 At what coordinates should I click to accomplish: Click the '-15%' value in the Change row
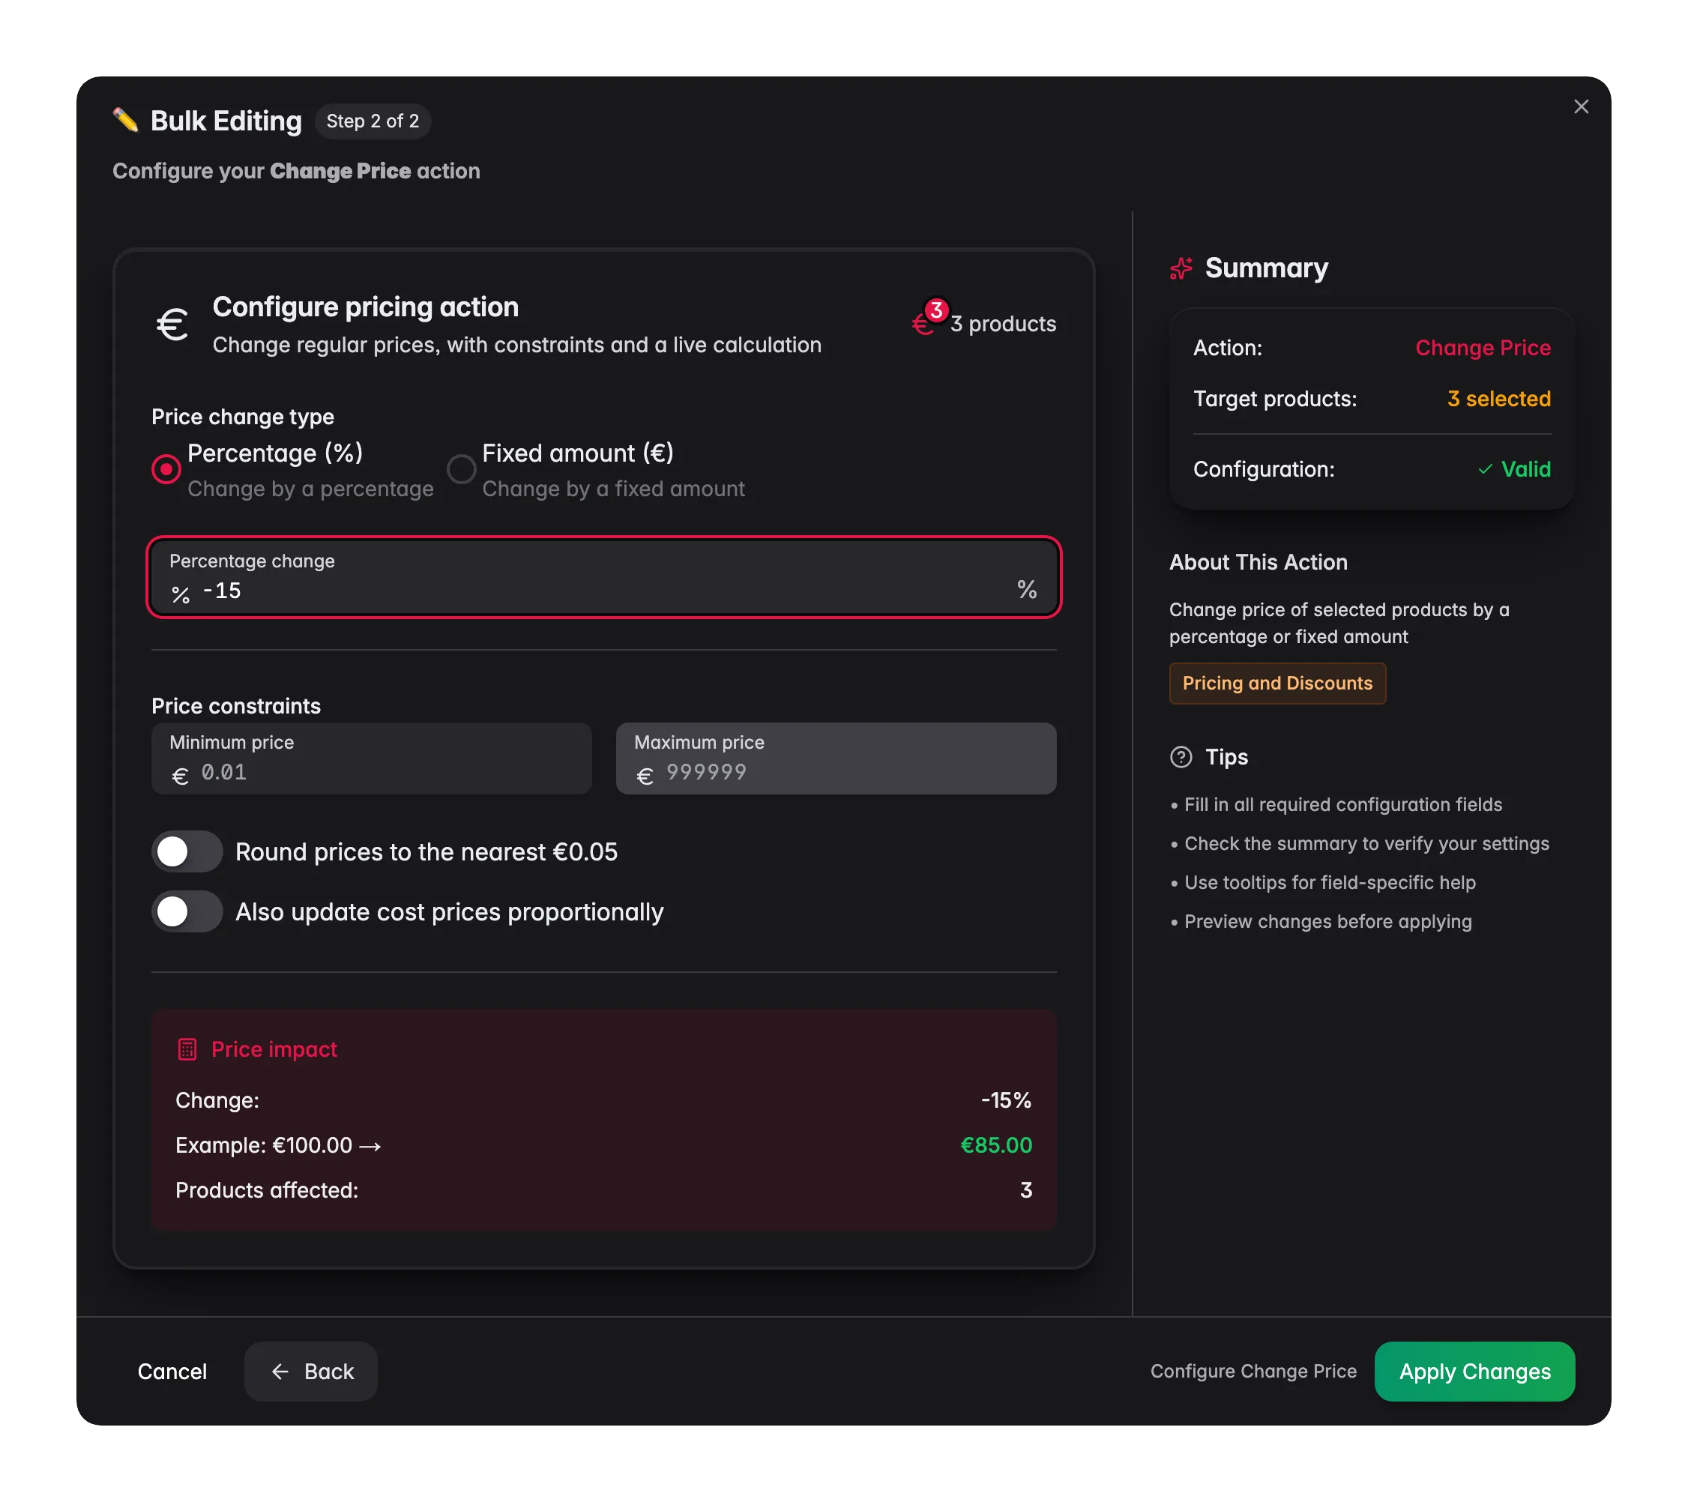pyautogui.click(x=1006, y=1100)
